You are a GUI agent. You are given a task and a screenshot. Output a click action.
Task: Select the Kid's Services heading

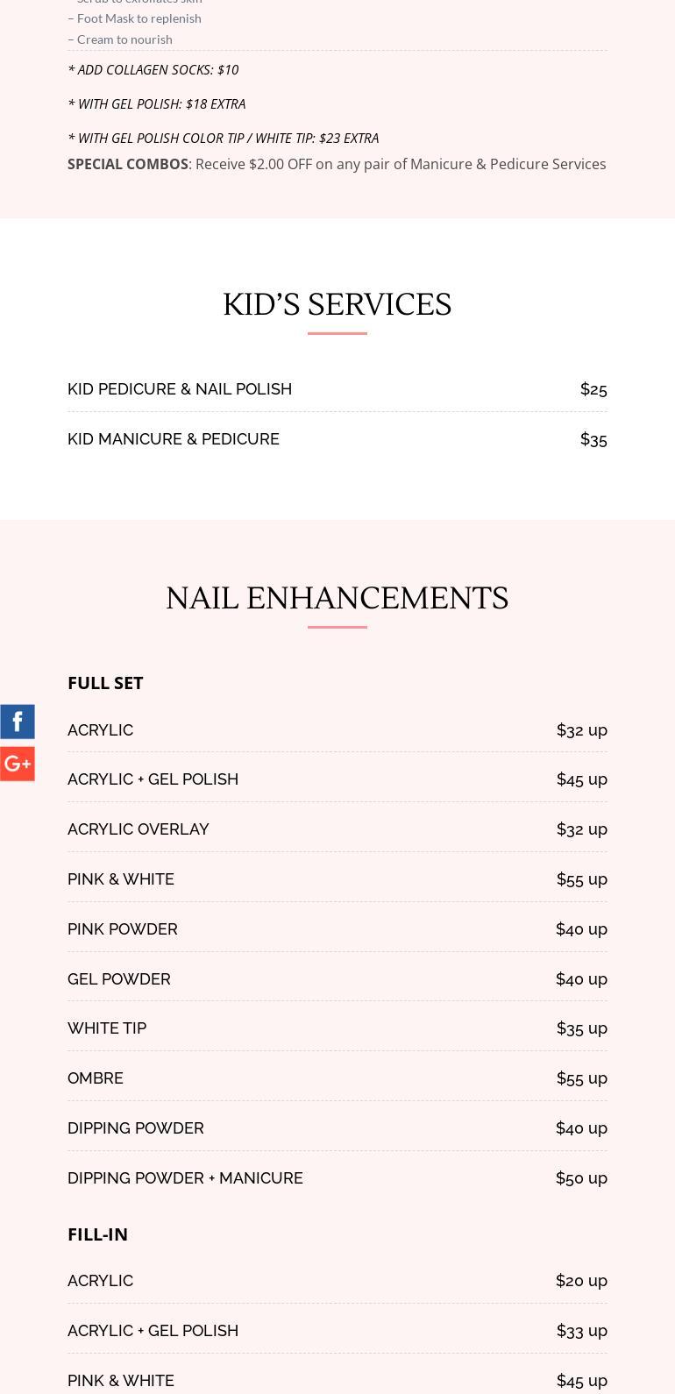click(x=337, y=304)
